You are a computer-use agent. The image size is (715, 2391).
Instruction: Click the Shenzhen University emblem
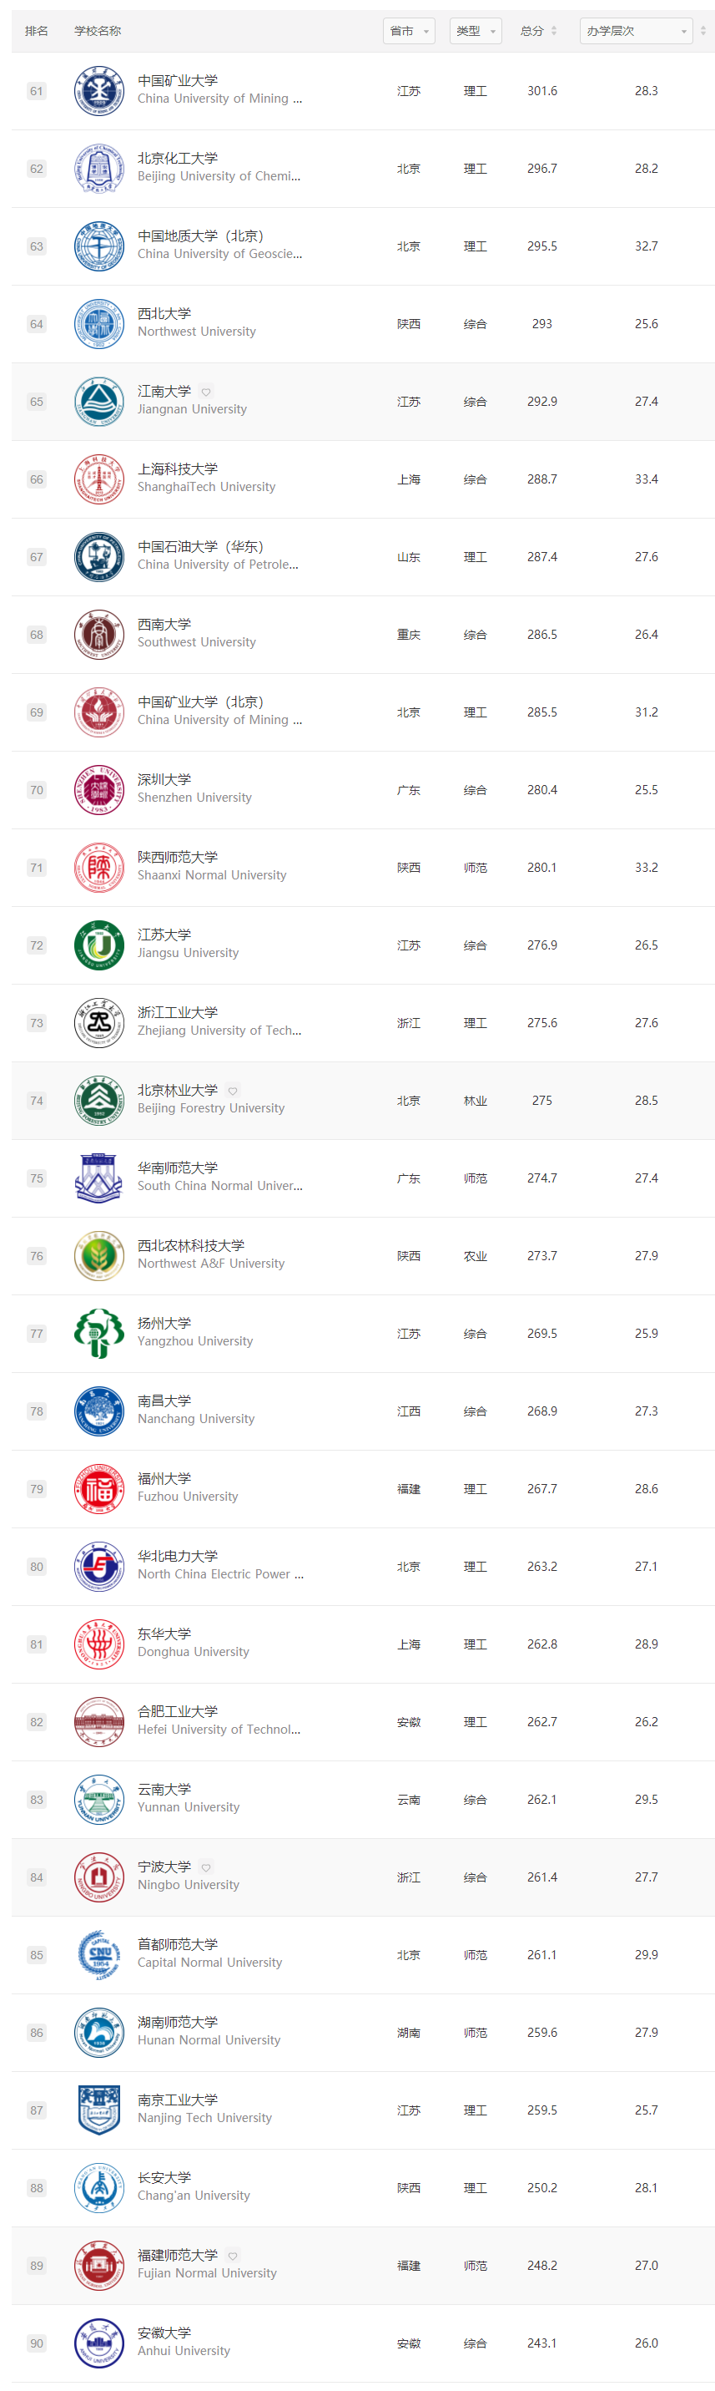[x=98, y=790]
